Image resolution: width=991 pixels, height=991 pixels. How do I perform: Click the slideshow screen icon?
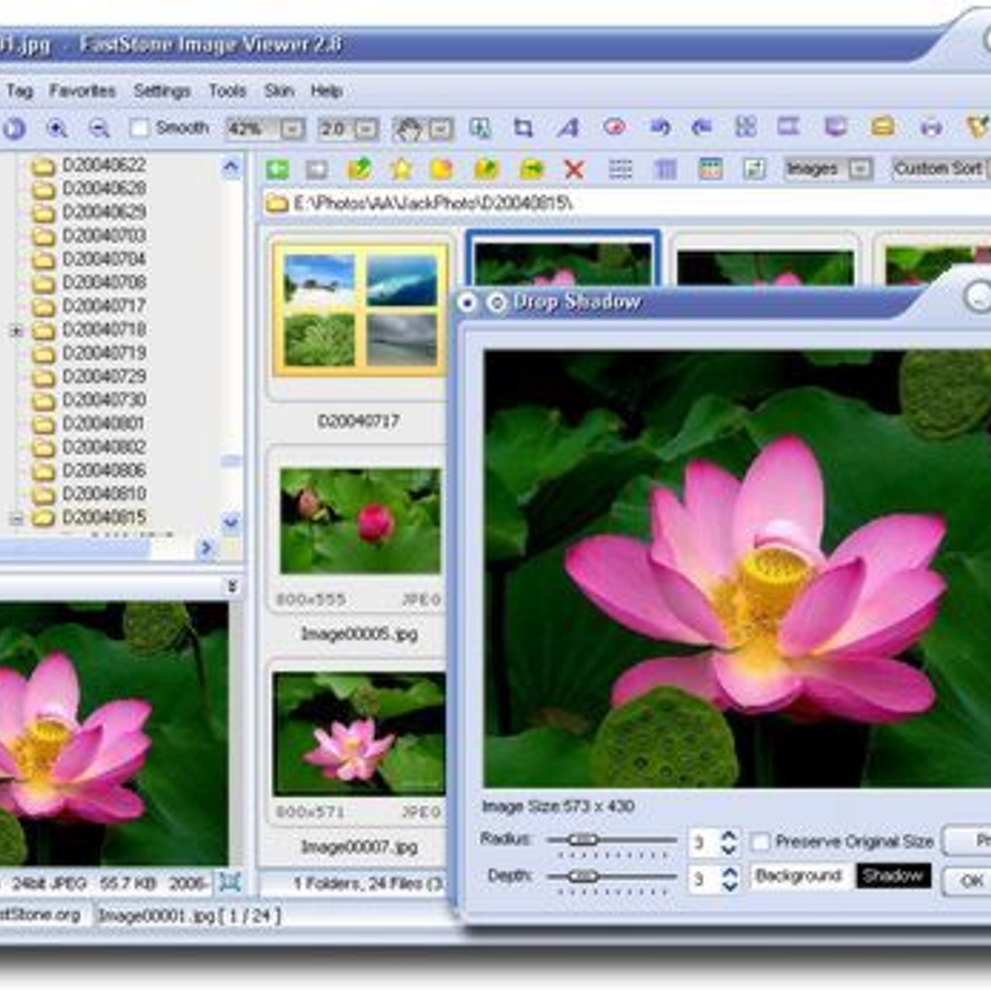tap(789, 126)
